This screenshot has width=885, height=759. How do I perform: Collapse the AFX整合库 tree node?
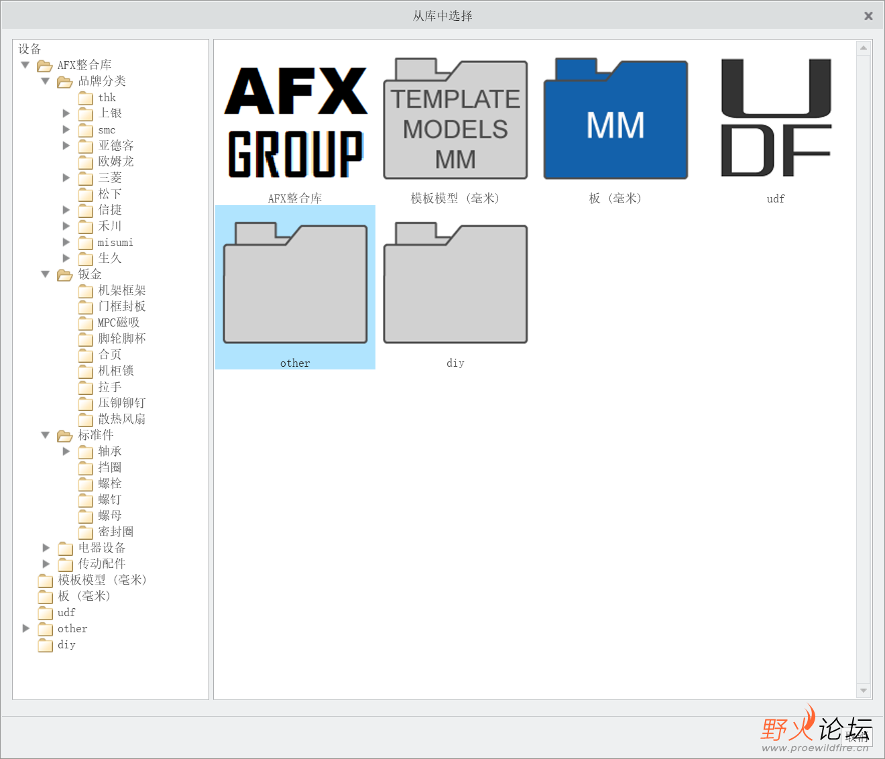(x=25, y=65)
